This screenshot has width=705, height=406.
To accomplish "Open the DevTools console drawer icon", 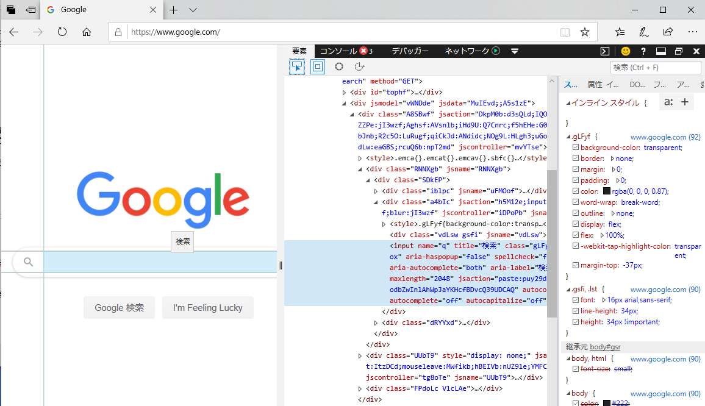I will pos(605,51).
